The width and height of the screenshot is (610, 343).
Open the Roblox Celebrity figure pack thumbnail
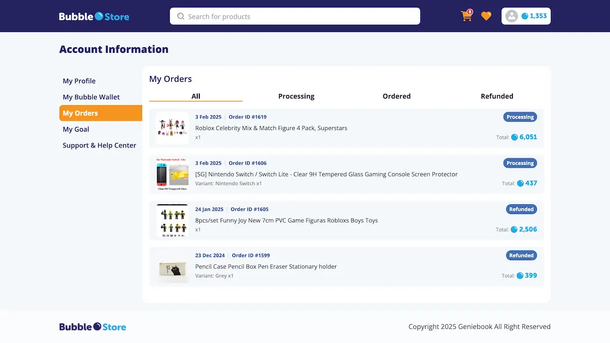pos(172,128)
